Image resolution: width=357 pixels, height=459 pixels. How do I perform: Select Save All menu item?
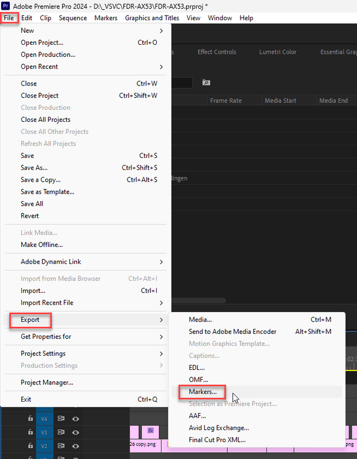click(x=86, y=204)
